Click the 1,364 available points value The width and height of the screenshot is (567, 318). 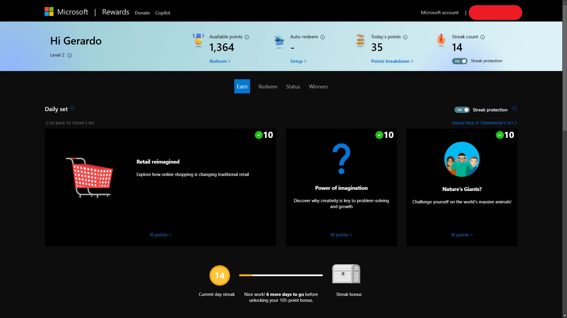[x=222, y=47]
